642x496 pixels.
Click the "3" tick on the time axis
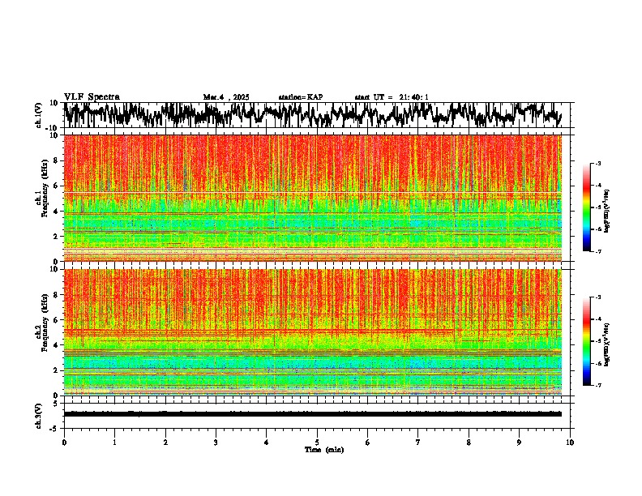click(x=216, y=443)
